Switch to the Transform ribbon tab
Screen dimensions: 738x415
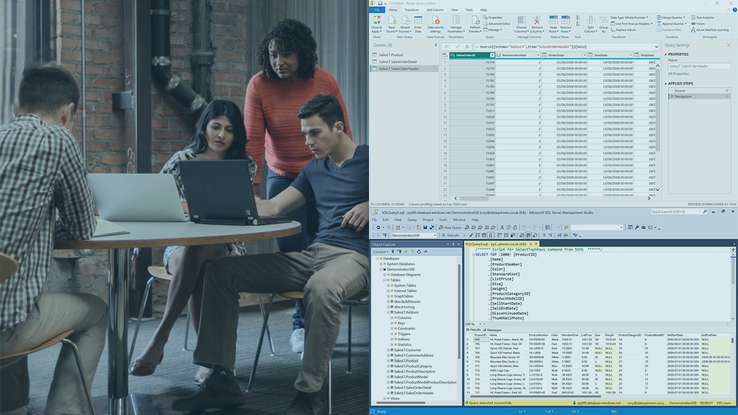pos(412,10)
